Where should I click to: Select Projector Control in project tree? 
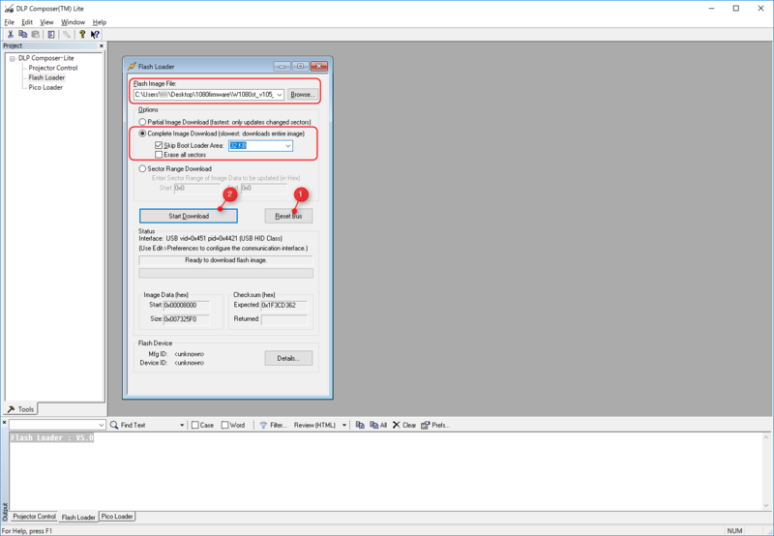[x=53, y=68]
